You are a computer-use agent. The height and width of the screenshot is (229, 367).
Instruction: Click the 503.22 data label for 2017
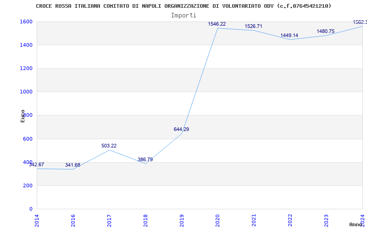tap(109, 146)
